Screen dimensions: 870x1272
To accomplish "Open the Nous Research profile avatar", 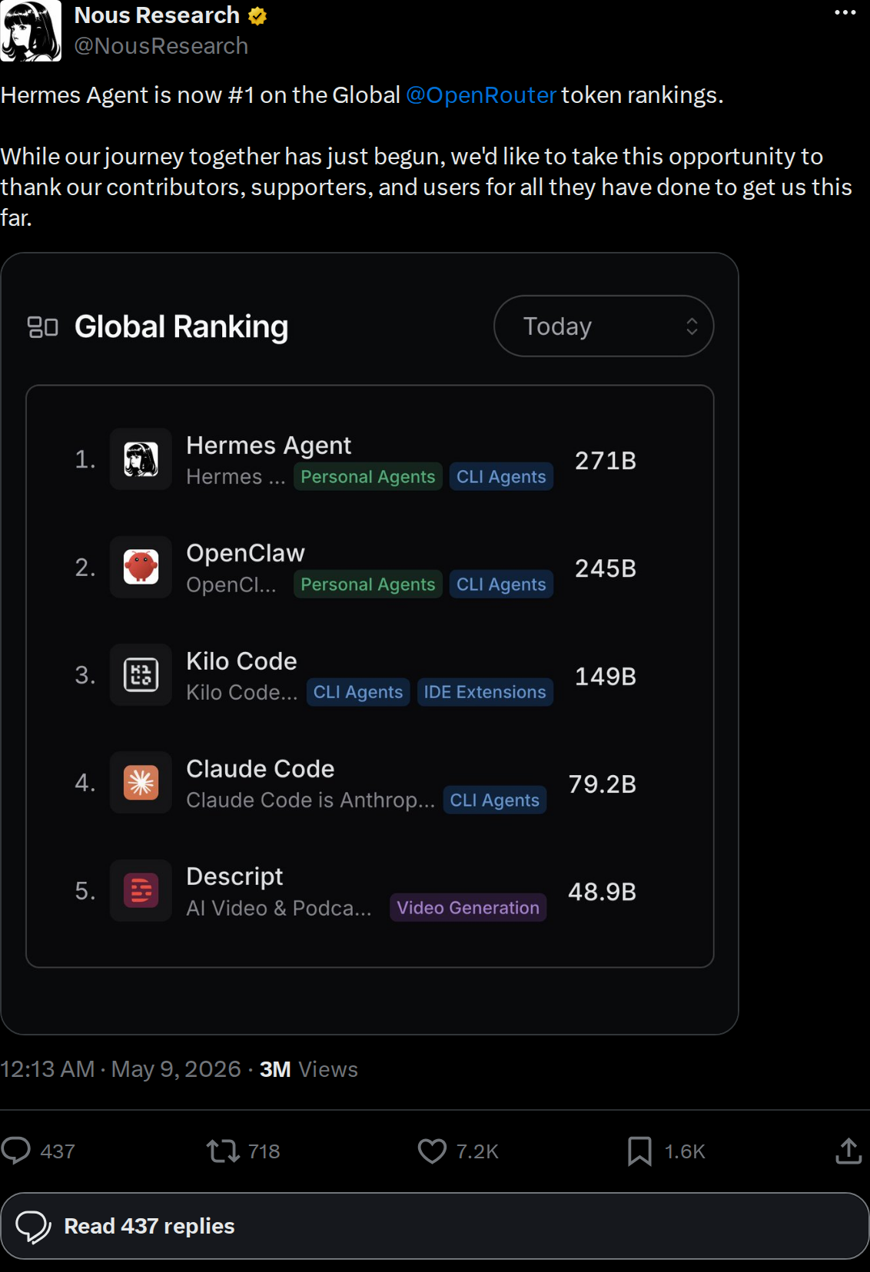I will point(31,31).
